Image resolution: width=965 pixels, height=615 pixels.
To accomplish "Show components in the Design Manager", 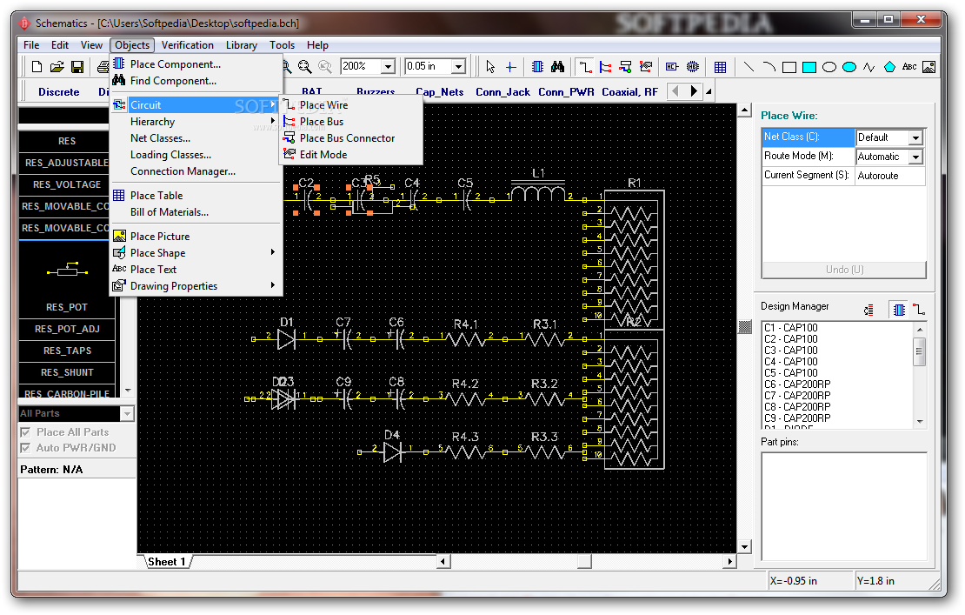I will tap(899, 311).
